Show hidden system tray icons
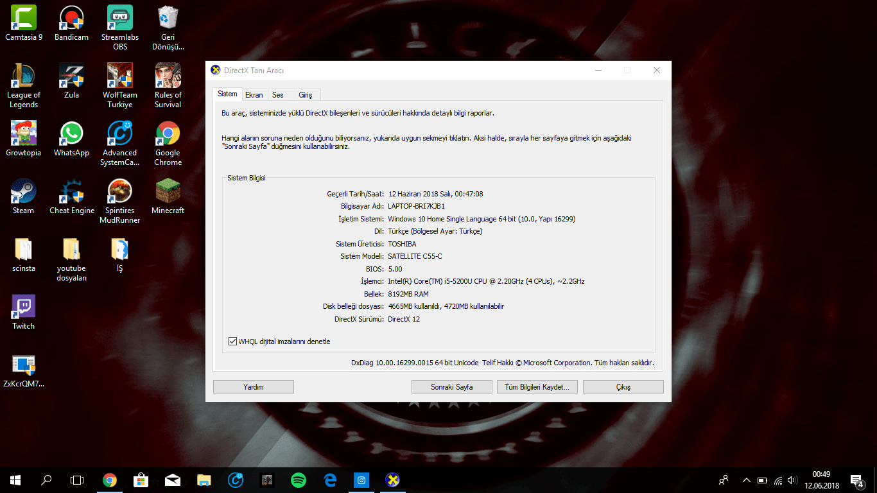The width and height of the screenshot is (877, 493). tap(746, 480)
